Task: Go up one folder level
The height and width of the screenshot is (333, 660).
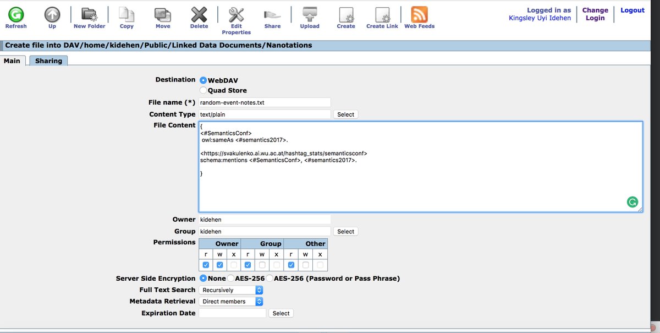Action: tap(52, 14)
